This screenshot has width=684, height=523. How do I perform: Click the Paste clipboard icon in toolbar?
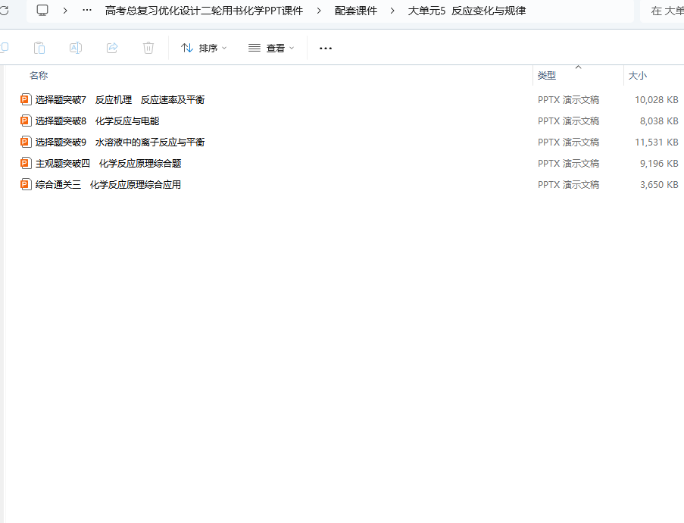point(39,48)
